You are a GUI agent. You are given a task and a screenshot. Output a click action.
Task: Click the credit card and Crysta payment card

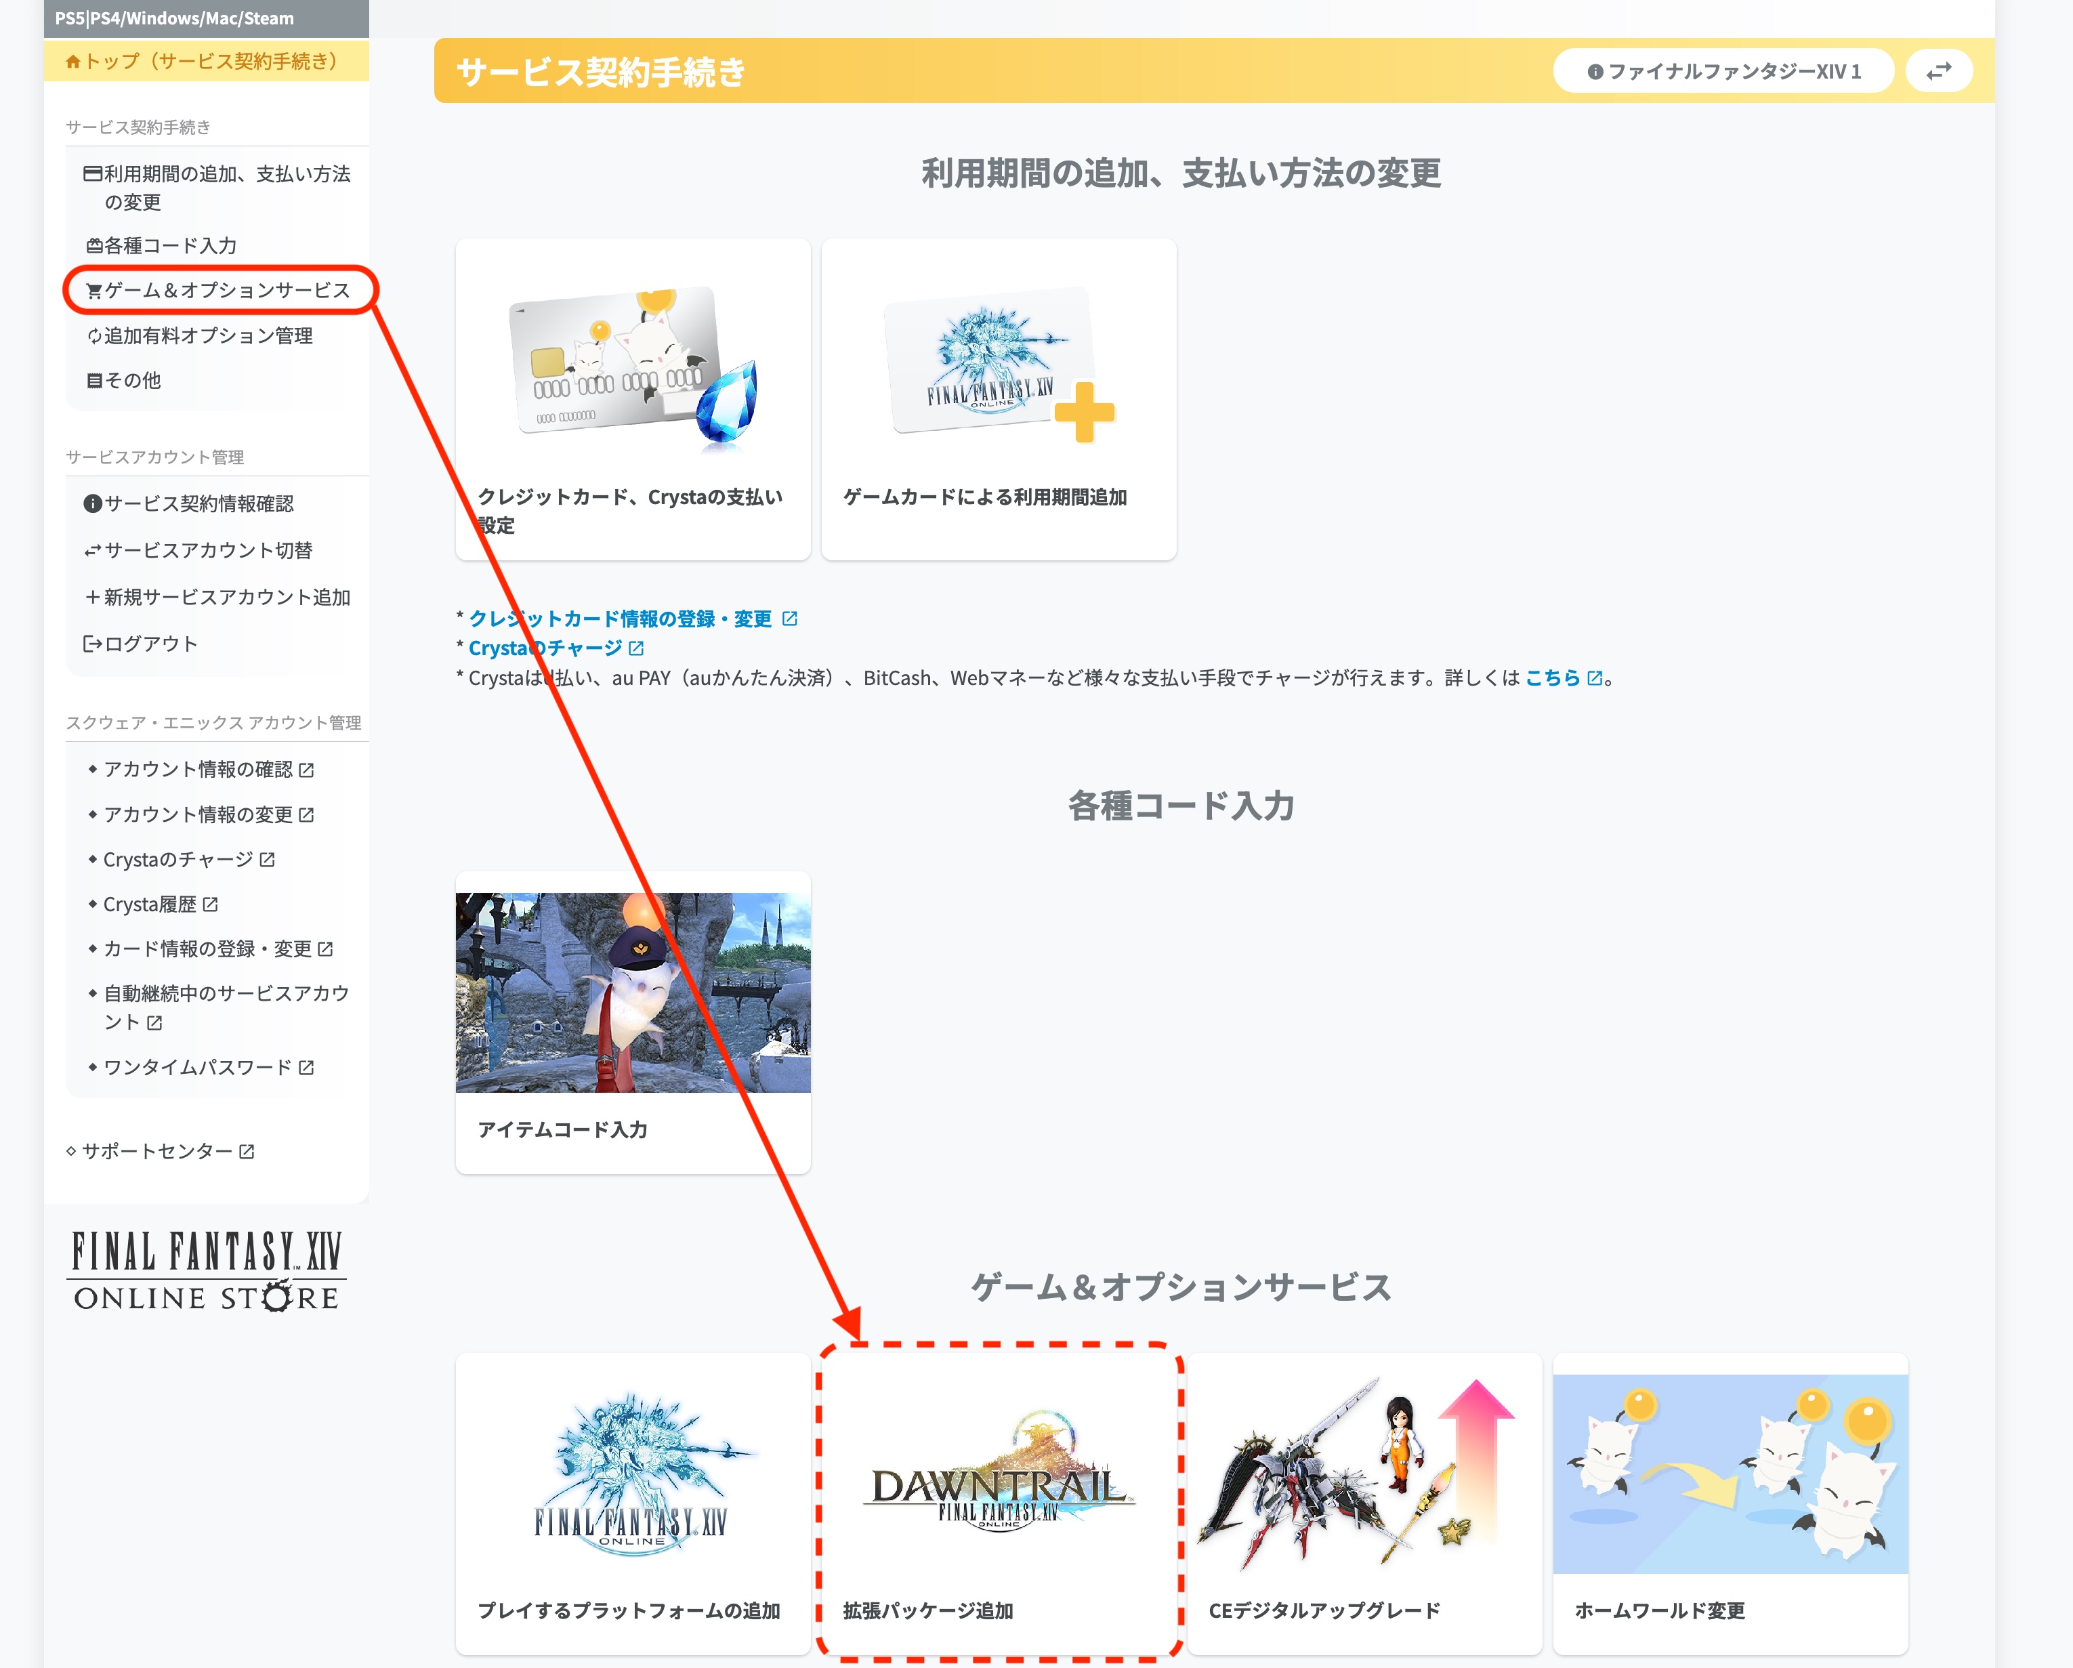633,399
